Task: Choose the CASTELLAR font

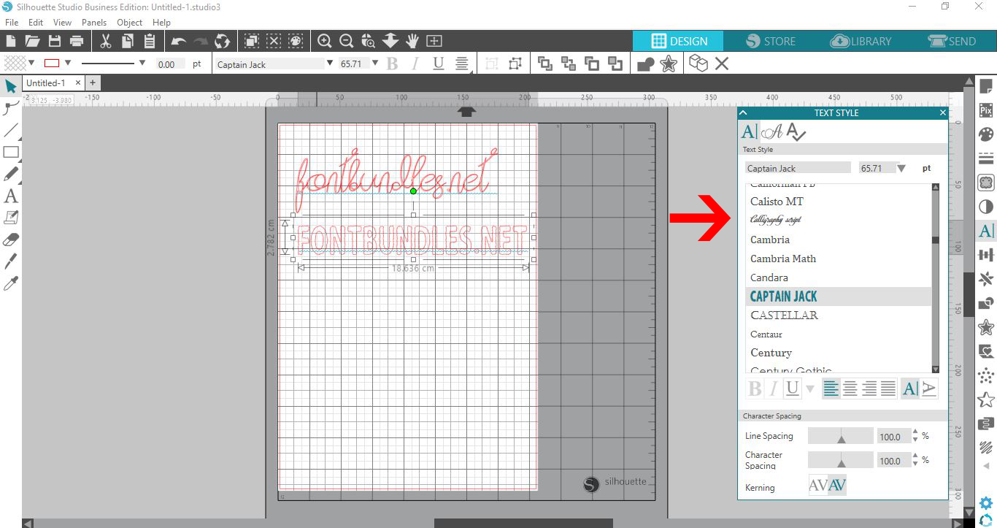Action: click(785, 315)
